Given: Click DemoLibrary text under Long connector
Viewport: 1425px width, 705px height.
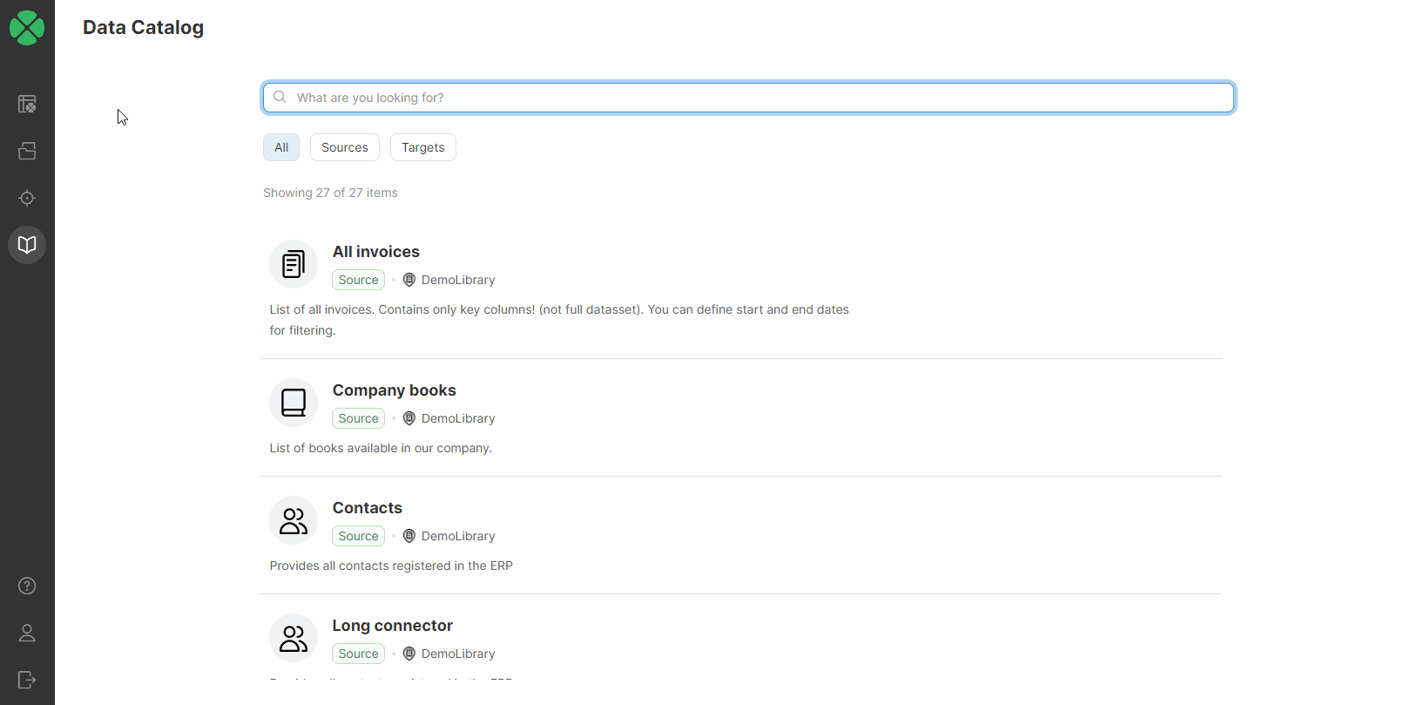Looking at the screenshot, I should [458, 654].
